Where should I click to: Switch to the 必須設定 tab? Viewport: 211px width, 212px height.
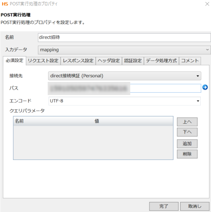14,61
